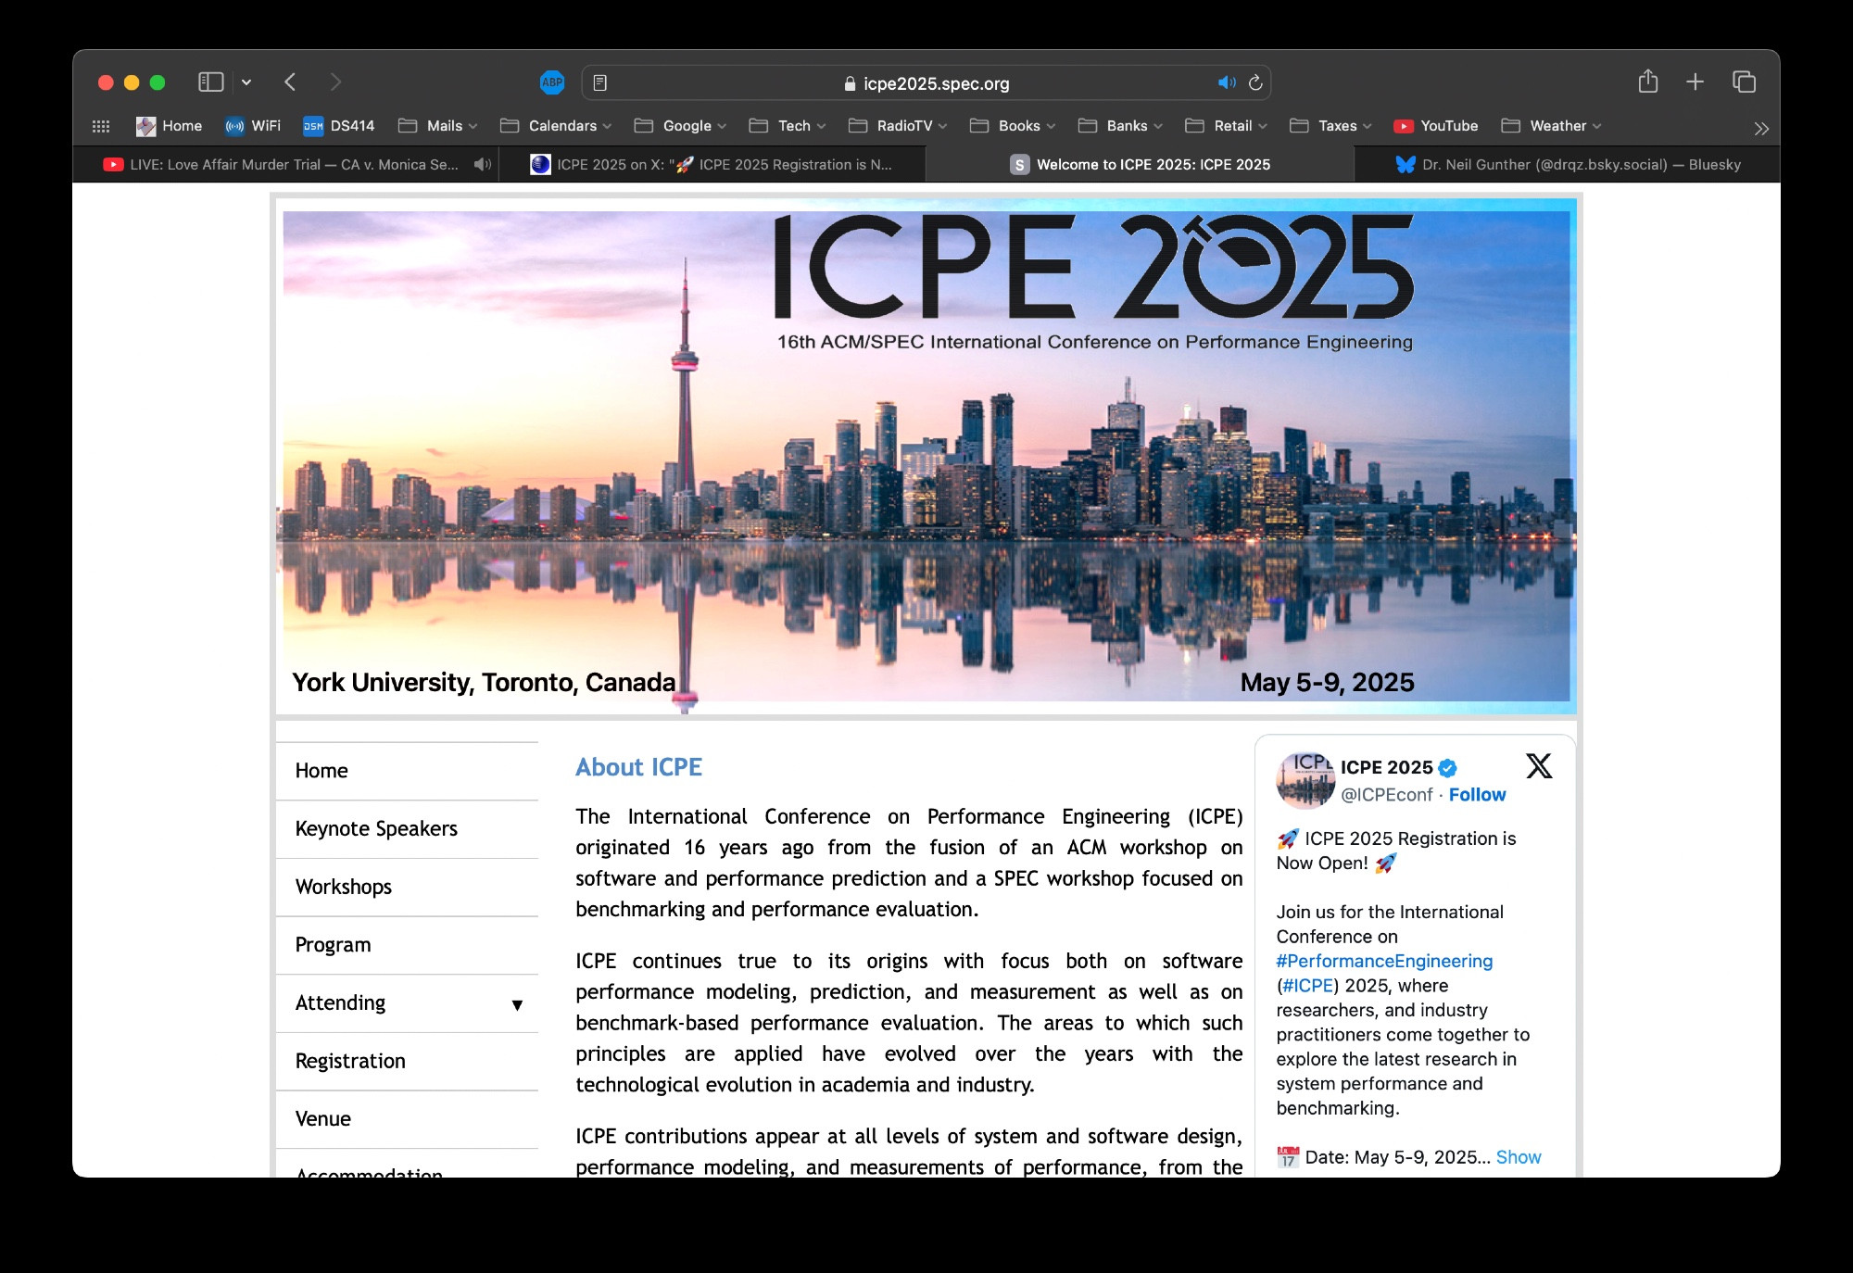Viewport: 1853px width, 1273px height.
Task: Open the Registration page
Action: tap(407, 1062)
